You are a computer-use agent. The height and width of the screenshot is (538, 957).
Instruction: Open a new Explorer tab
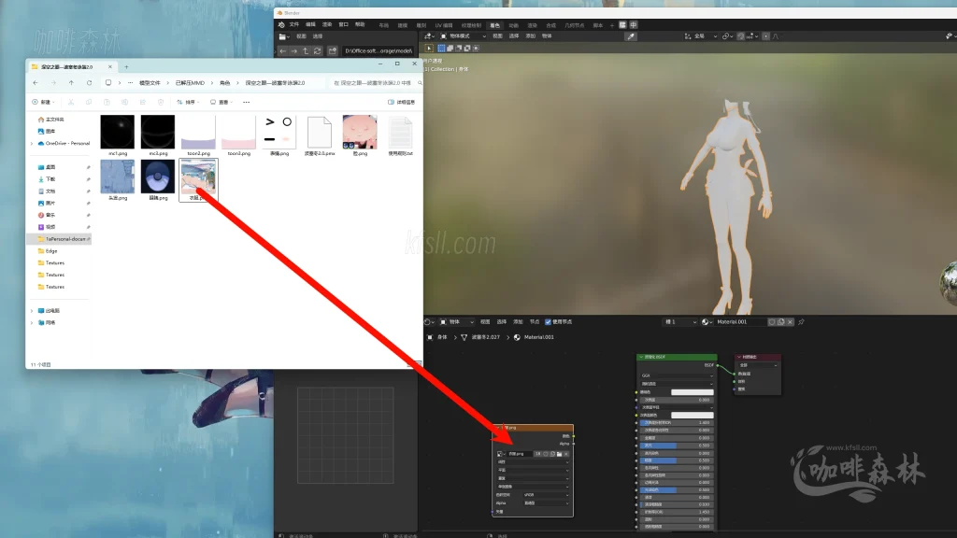tap(126, 67)
